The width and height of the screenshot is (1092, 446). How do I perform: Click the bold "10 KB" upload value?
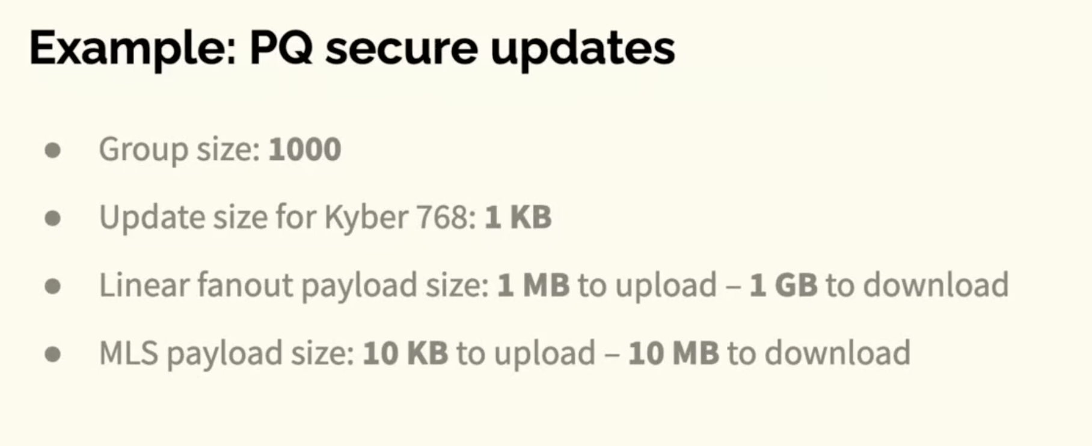[x=405, y=353]
